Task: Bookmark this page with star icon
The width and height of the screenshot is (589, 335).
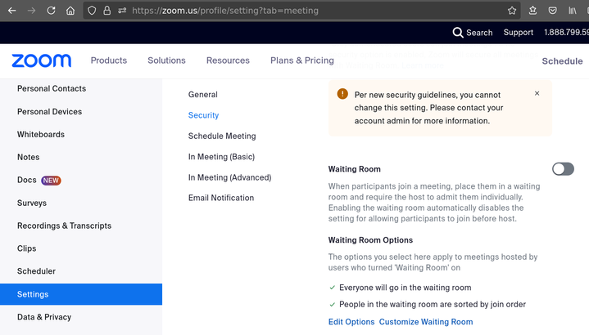Action: [512, 11]
